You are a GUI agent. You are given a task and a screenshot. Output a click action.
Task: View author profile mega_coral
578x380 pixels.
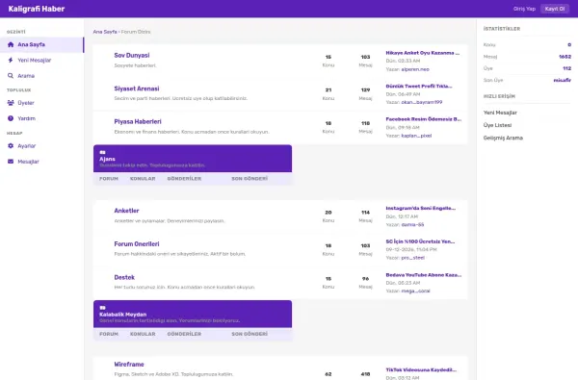415,291
